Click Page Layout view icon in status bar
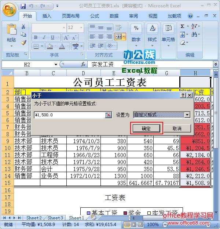 click(133, 224)
